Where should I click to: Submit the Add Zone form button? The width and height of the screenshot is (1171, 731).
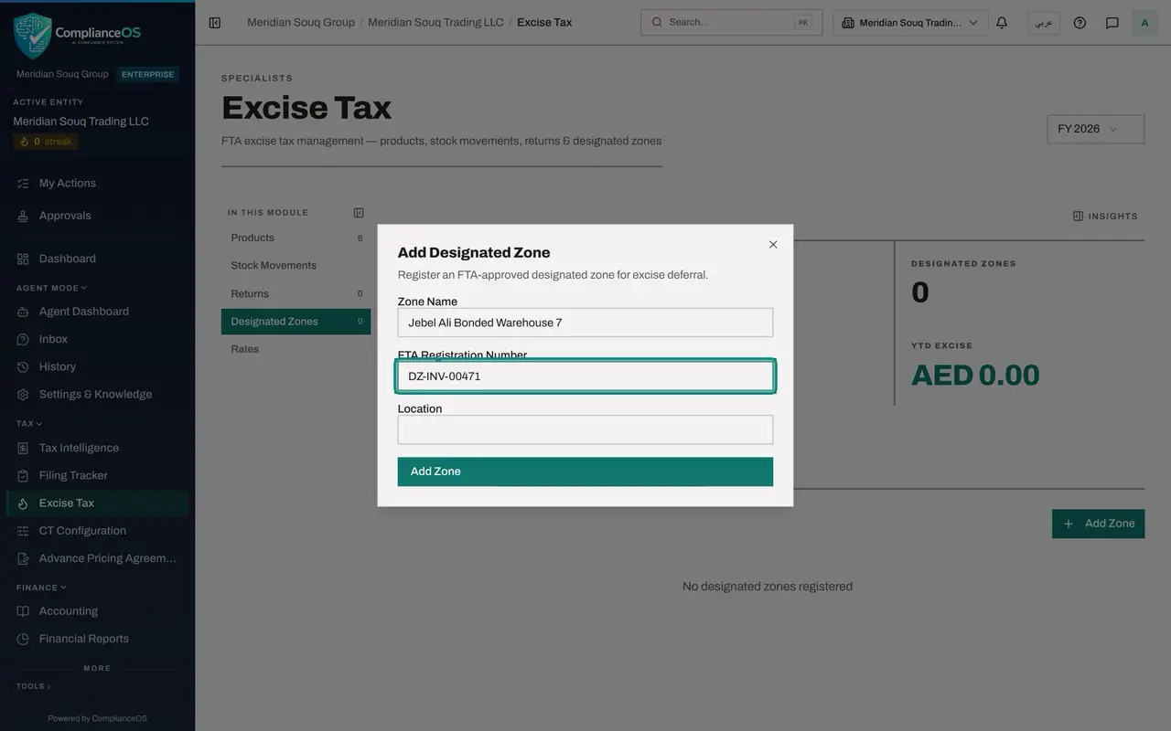pos(585,471)
